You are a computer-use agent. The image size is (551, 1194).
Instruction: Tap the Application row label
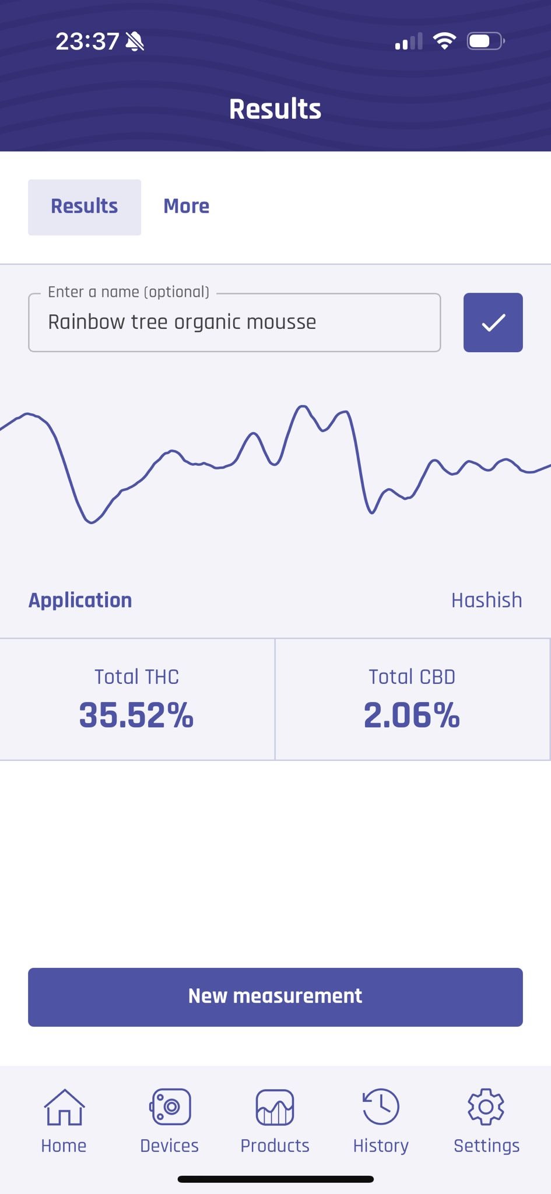click(x=80, y=600)
